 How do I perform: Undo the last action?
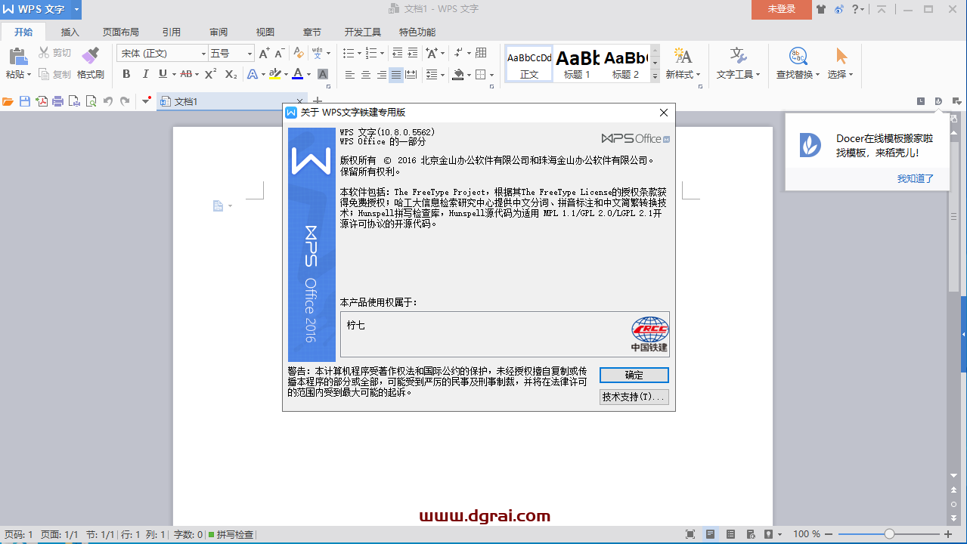(x=107, y=101)
